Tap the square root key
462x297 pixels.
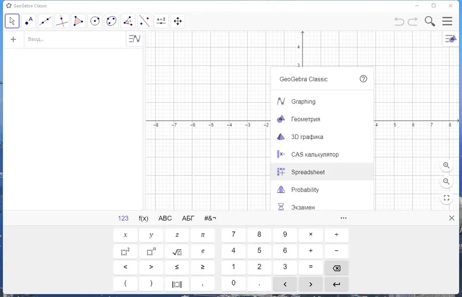[x=177, y=251]
